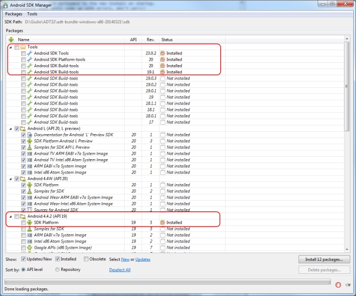Uncheck the Android 4.4W (API 20) group checkbox
Screen dimensions: 356x296
17,179
